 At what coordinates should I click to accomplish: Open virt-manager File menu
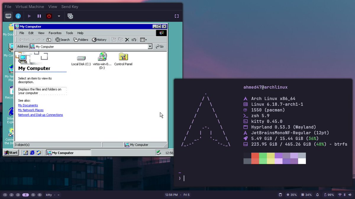tap(8, 6)
